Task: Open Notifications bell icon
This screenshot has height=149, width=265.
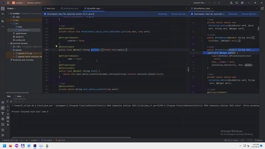Action: tap(262, 8)
